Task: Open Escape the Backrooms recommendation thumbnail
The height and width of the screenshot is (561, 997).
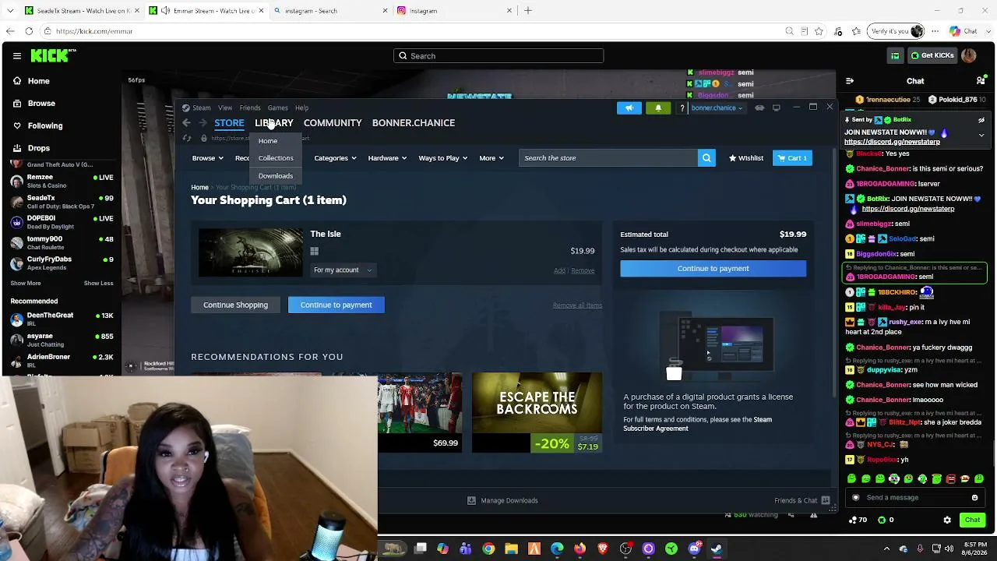Action: tap(537, 413)
